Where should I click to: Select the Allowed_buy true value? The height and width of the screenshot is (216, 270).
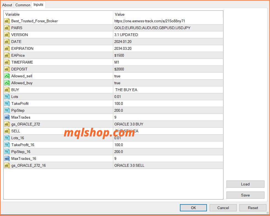[x=117, y=83]
